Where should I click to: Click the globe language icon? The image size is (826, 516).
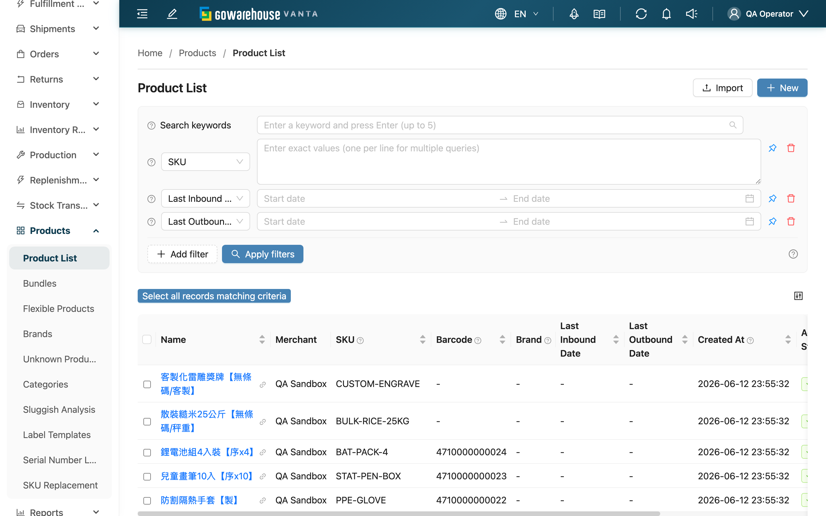pyautogui.click(x=501, y=14)
